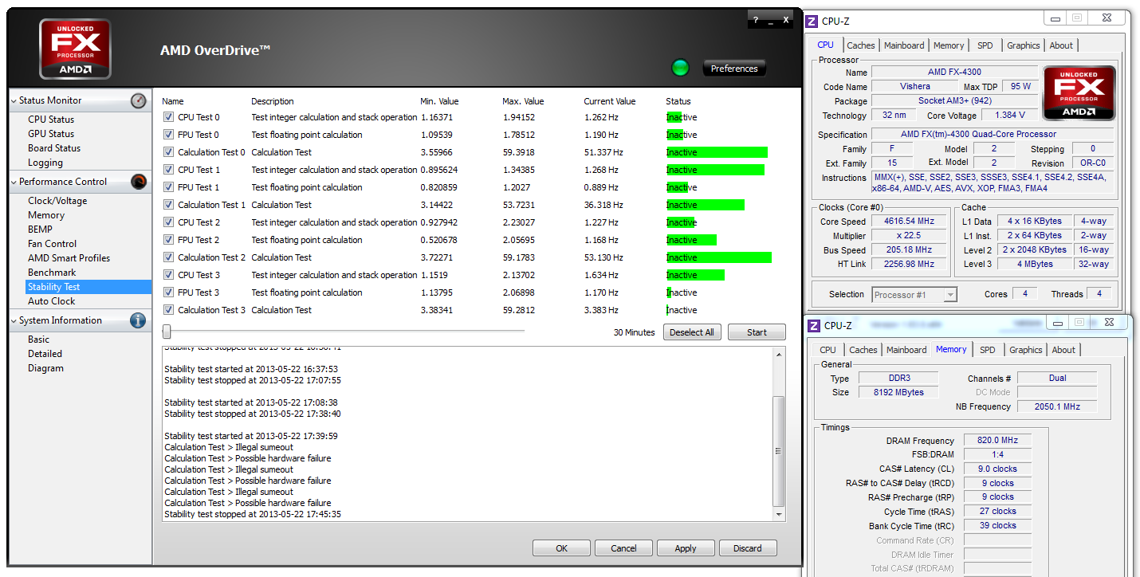The image size is (1140, 577).
Task: Switch to Mainboard tab in upper CPU-Z
Action: pos(904,45)
